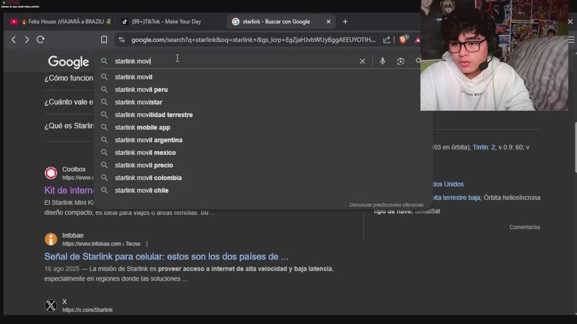
Task: Go forward to the next page
Action: pyautogui.click(x=27, y=40)
